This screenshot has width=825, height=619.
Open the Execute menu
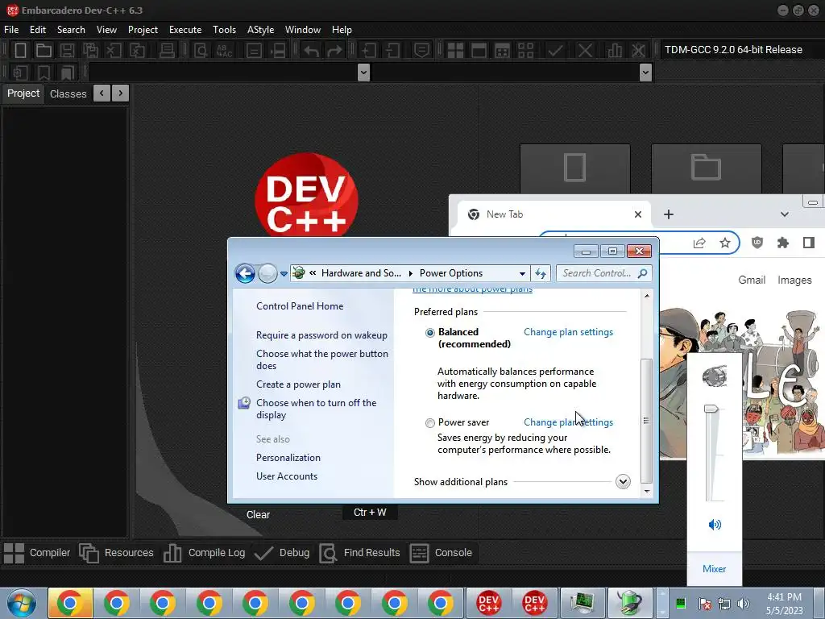[x=185, y=30]
